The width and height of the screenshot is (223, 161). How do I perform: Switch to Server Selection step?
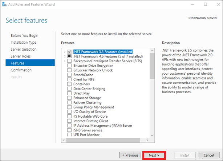point(24,50)
